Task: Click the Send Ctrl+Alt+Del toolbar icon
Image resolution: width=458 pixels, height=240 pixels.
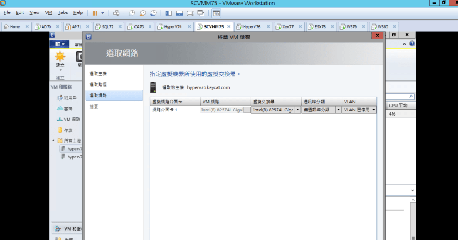Action: (x=116, y=12)
